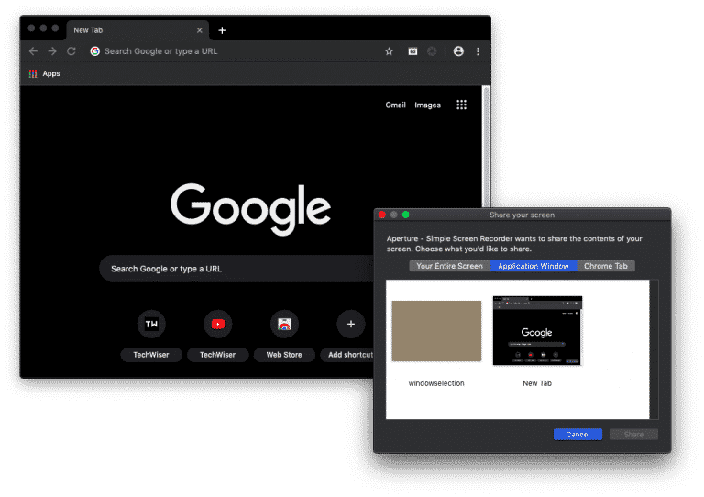Reload the page with the refresh icon
The height and width of the screenshot is (497, 704).
71,51
